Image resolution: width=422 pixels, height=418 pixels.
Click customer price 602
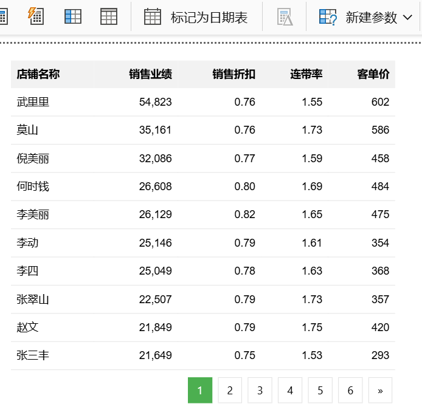tap(380, 102)
